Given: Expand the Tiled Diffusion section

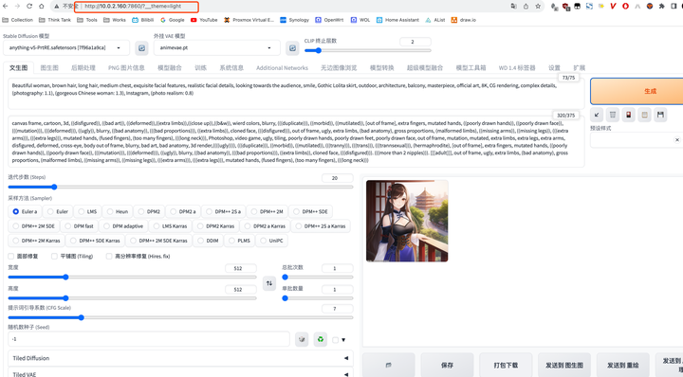Looking at the screenshot, I should 180,358.
